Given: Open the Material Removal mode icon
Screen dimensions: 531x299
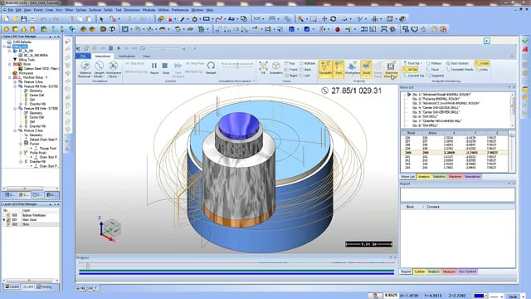Looking at the screenshot, I should pyautogui.click(x=85, y=70).
